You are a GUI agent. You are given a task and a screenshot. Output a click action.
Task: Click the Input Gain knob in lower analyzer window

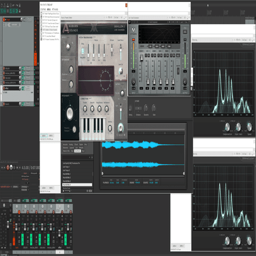238,241
